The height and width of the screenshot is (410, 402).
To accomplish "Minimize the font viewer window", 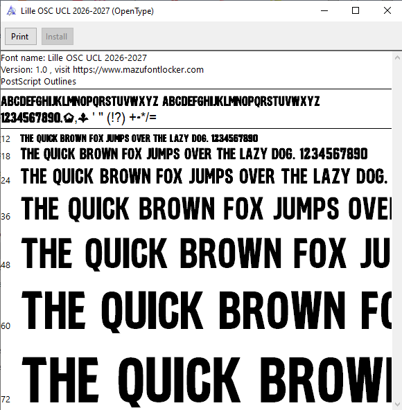I will 324,10.
